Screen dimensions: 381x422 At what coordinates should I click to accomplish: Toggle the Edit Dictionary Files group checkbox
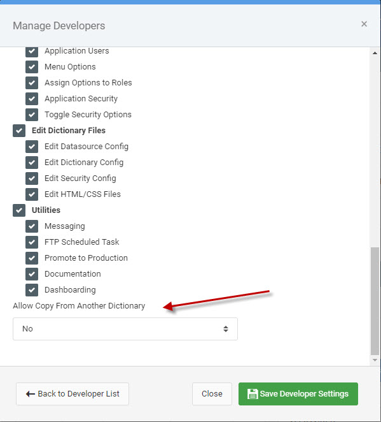(19, 131)
